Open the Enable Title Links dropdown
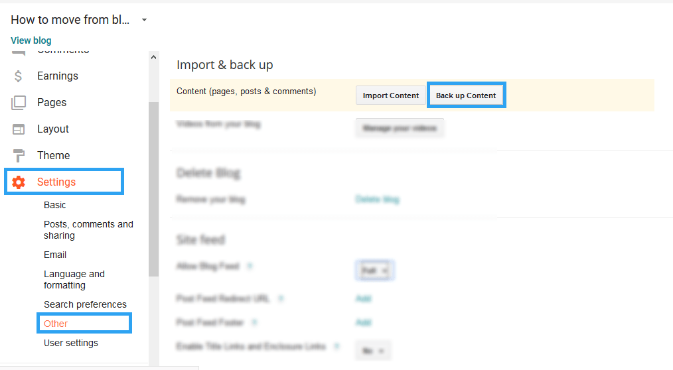 point(374,350)
